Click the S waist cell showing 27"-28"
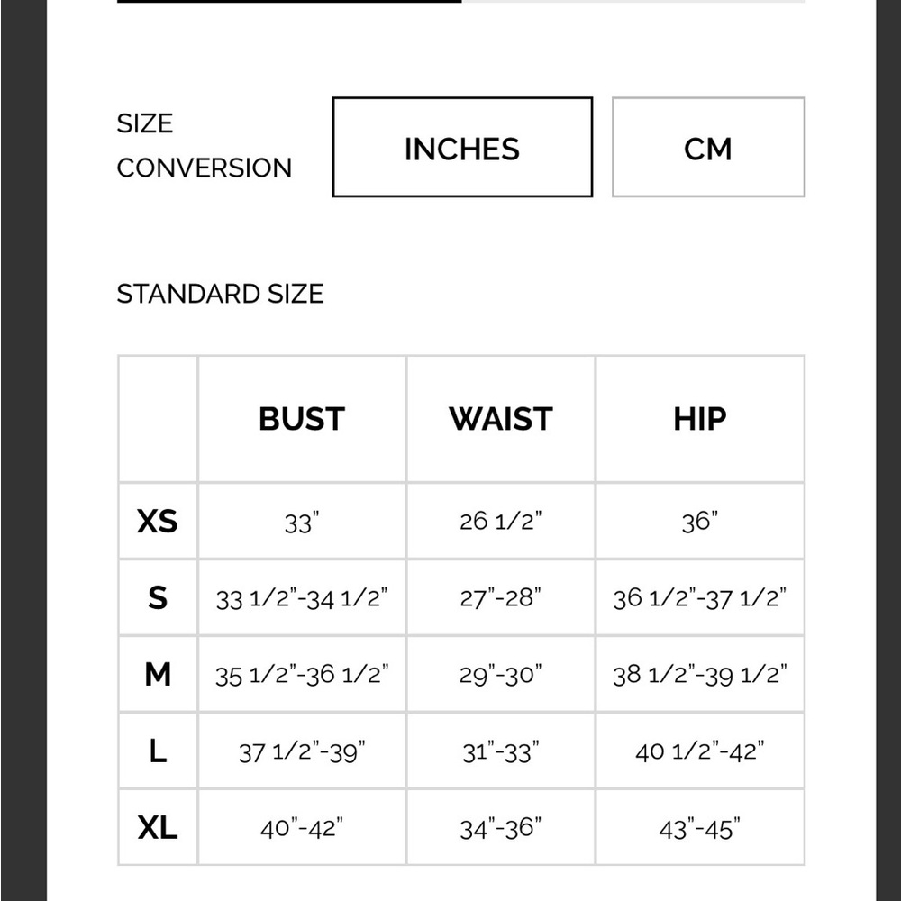The image size is (901, 901). coord(501,596)
